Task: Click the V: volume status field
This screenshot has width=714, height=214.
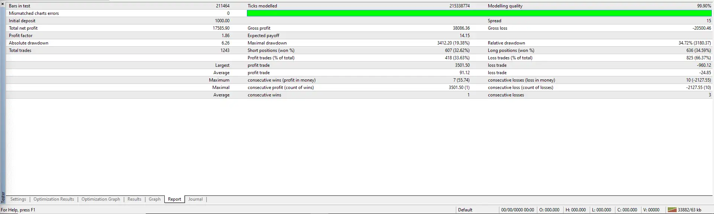Action: click(x=651, y=210)
